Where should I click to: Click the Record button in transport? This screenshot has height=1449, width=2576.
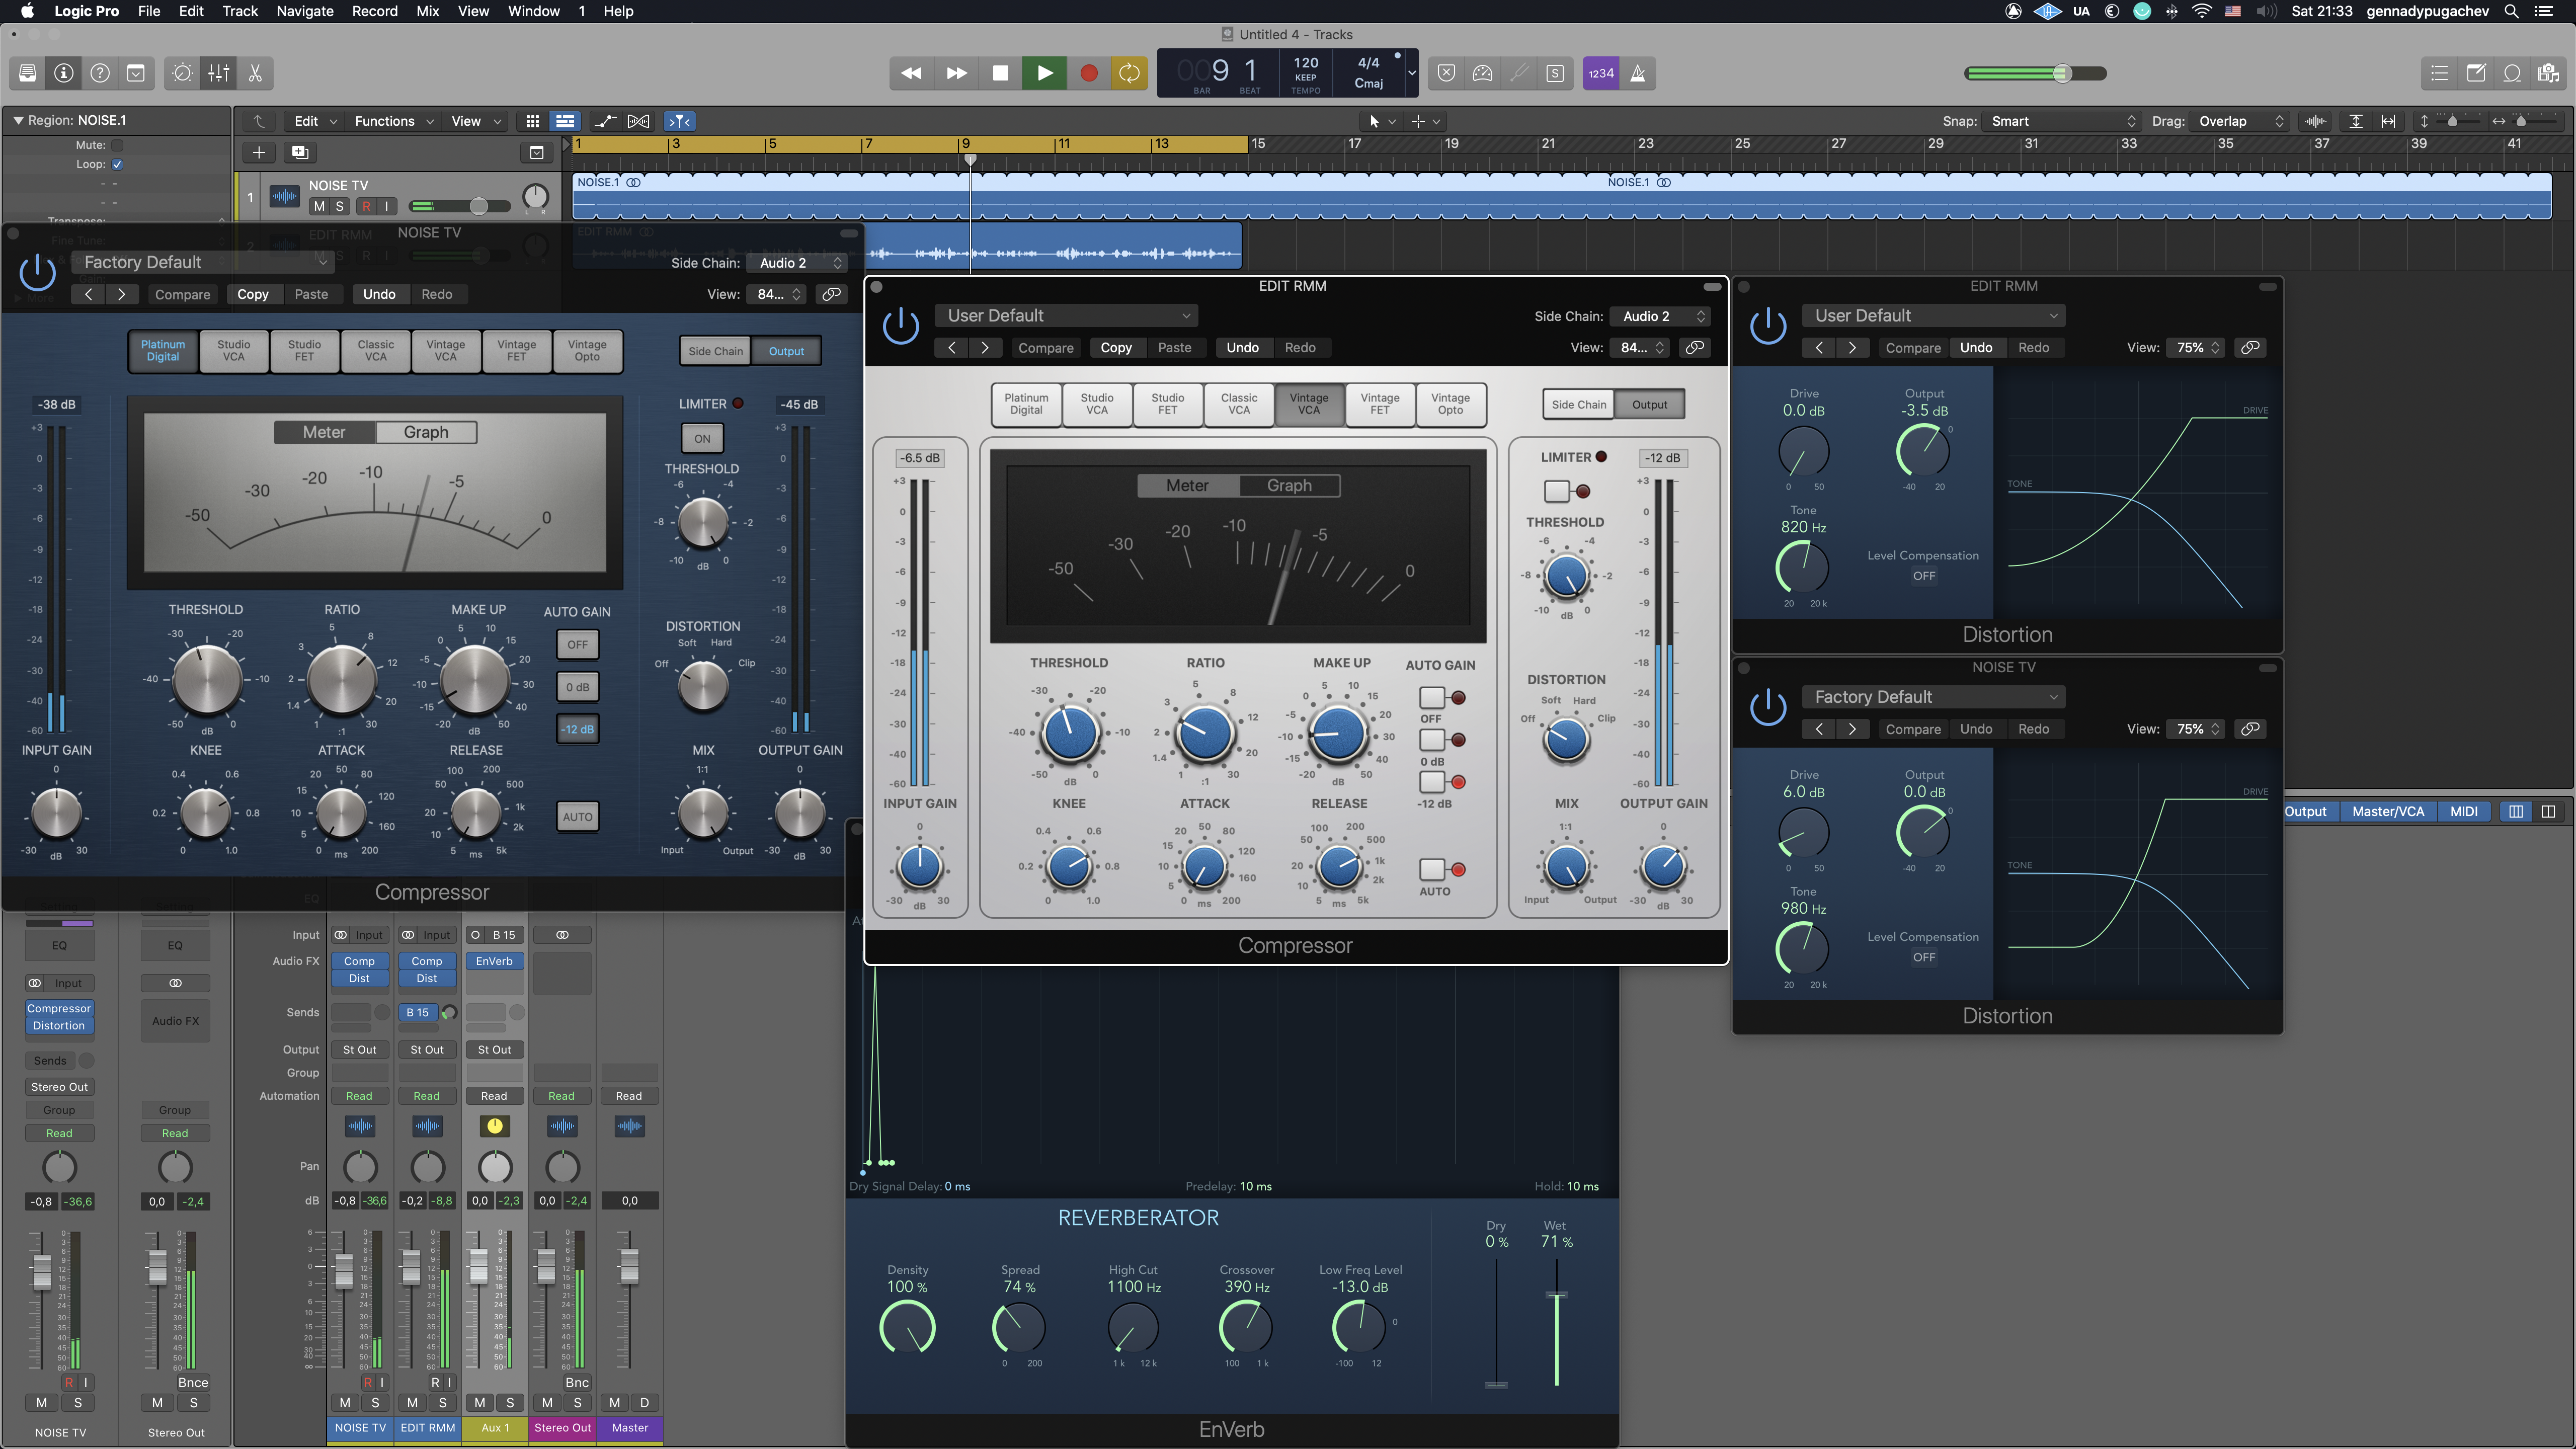click(x=1088, y=73)
